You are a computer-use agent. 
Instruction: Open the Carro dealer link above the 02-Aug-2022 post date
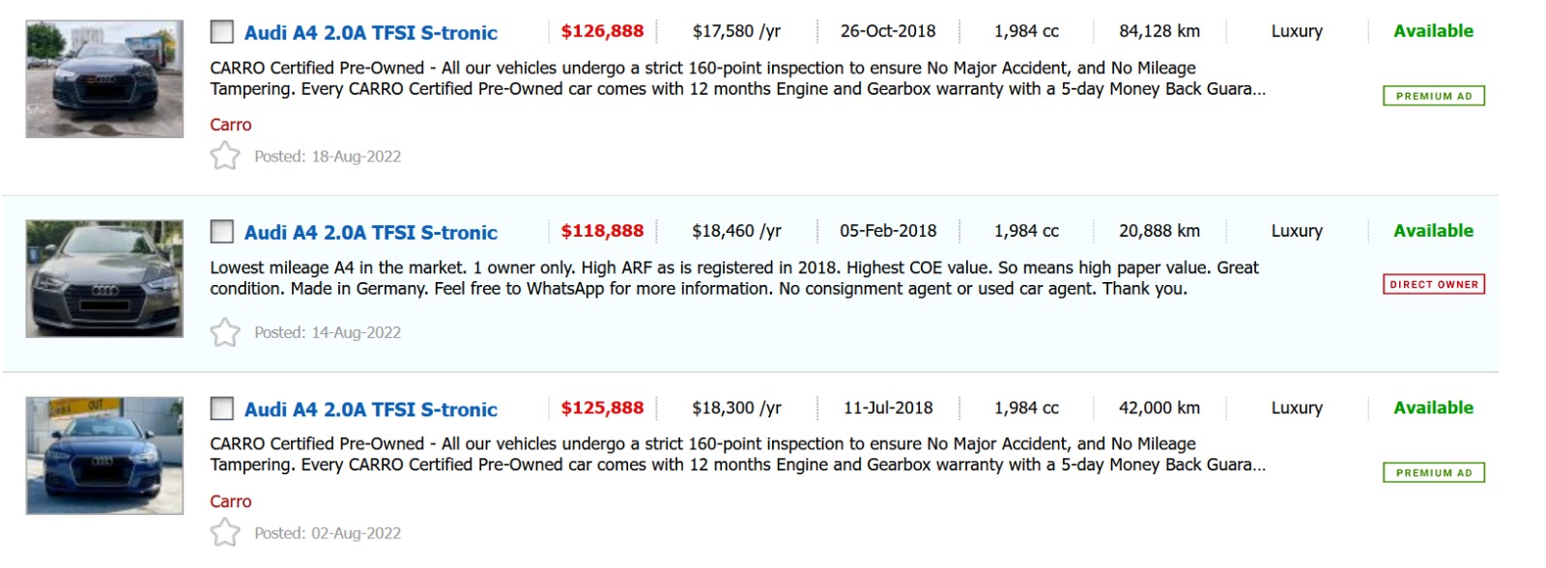coord(231,501)
